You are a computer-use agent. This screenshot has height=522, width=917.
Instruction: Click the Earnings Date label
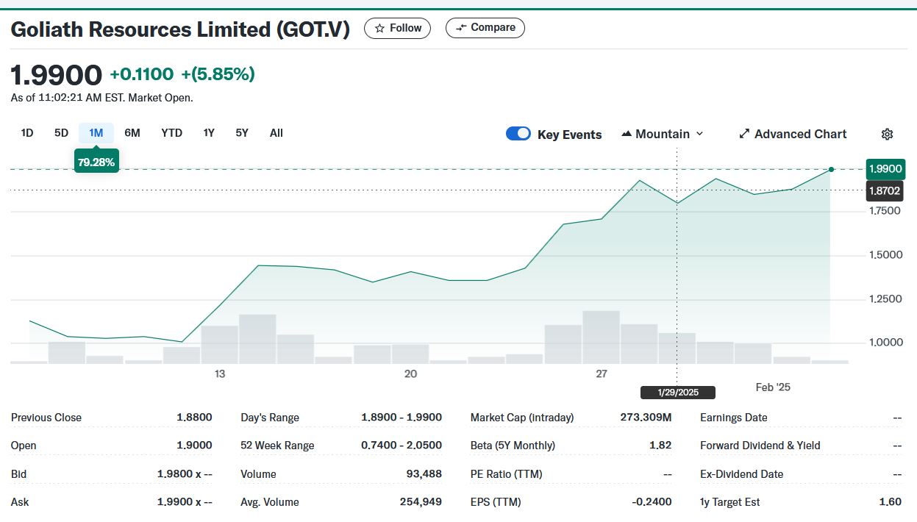[734, 418]
